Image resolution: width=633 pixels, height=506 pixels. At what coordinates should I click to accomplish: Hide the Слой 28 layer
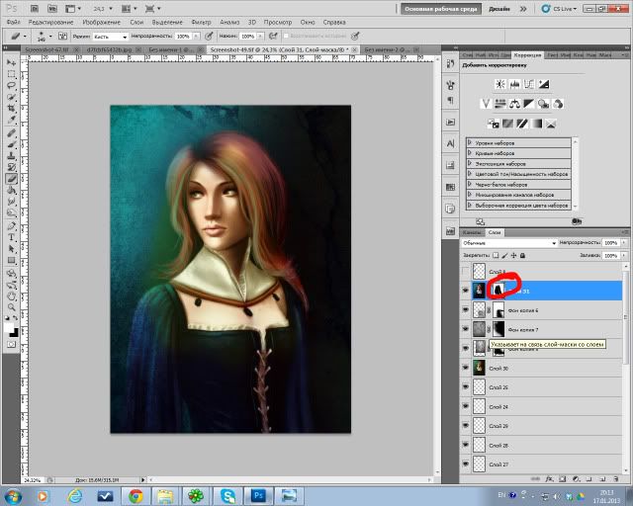466,445
